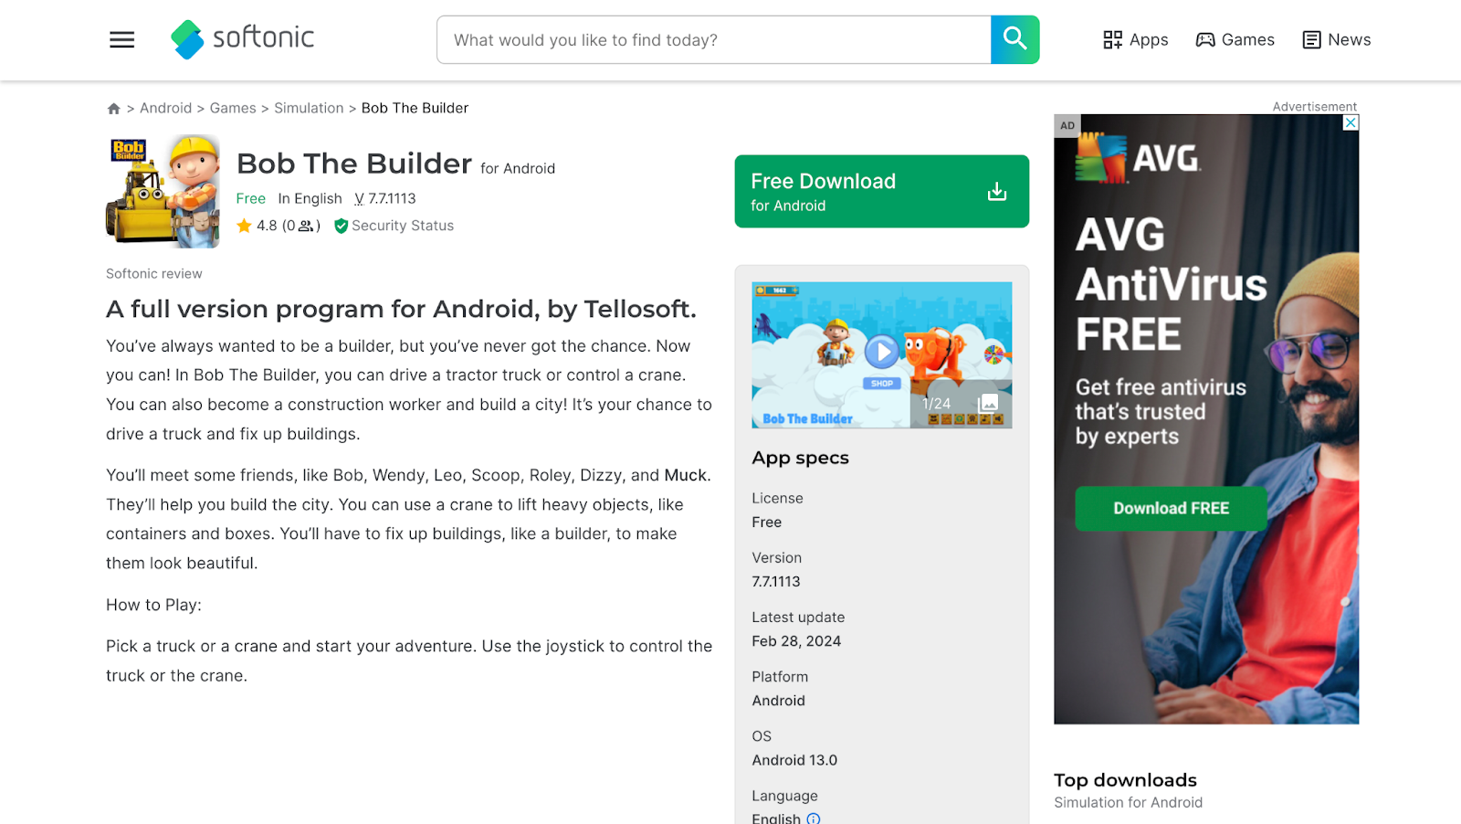The image size is (1461, 824).
Task: Play the screenshot gallery video
Action: click(881, 352)
